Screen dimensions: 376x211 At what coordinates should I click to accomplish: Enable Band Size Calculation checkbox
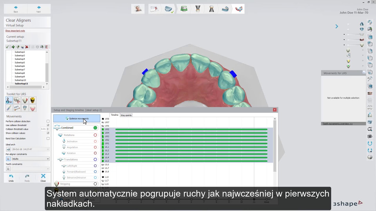click(48, 138)
